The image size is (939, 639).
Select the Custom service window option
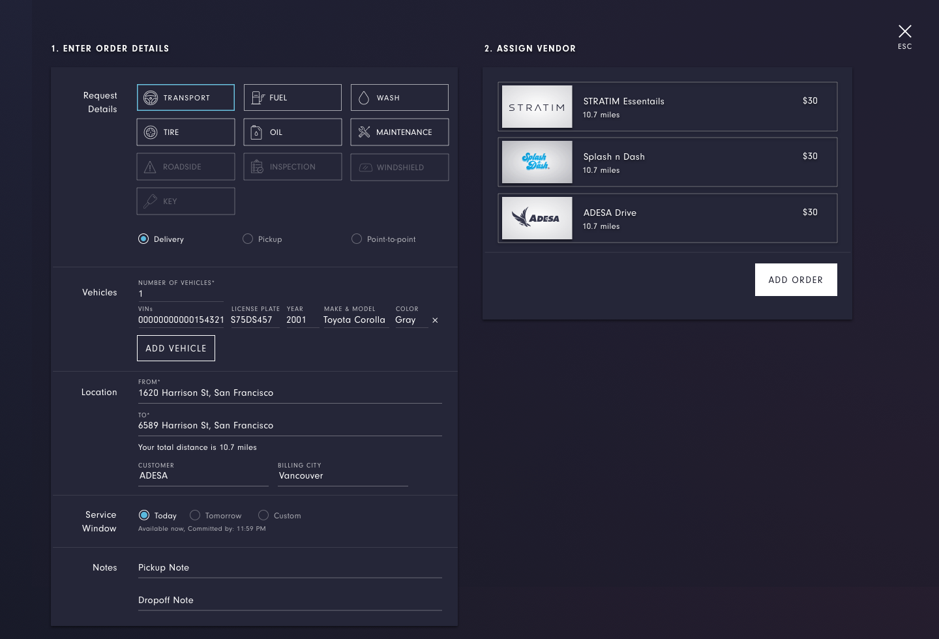[x=263, y=515]
